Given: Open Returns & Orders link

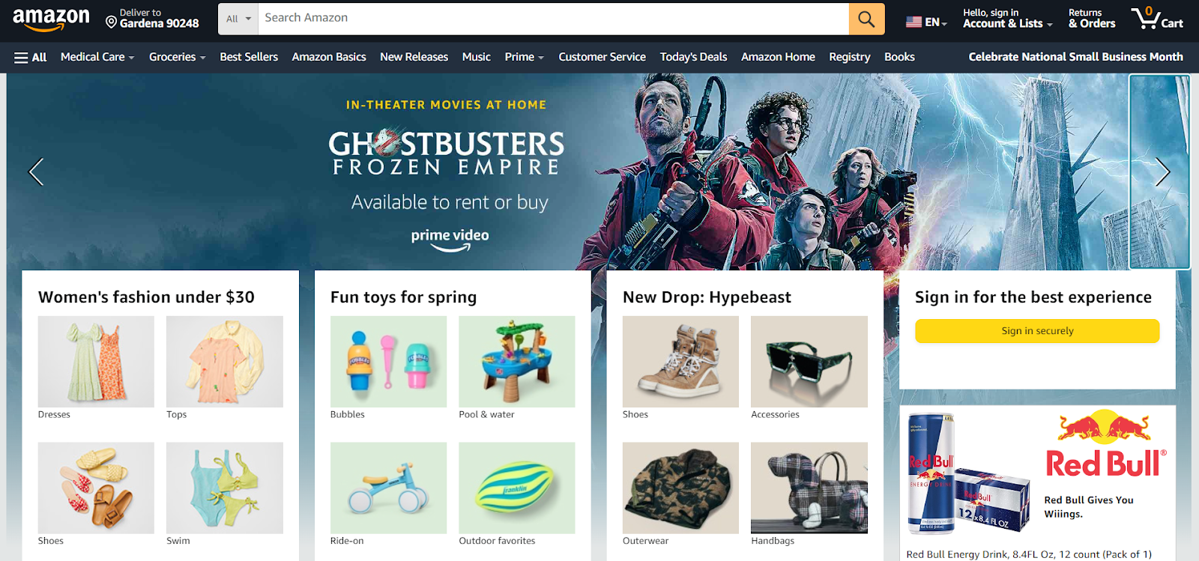Looking at the screenshot, I should click(1092, 18).
